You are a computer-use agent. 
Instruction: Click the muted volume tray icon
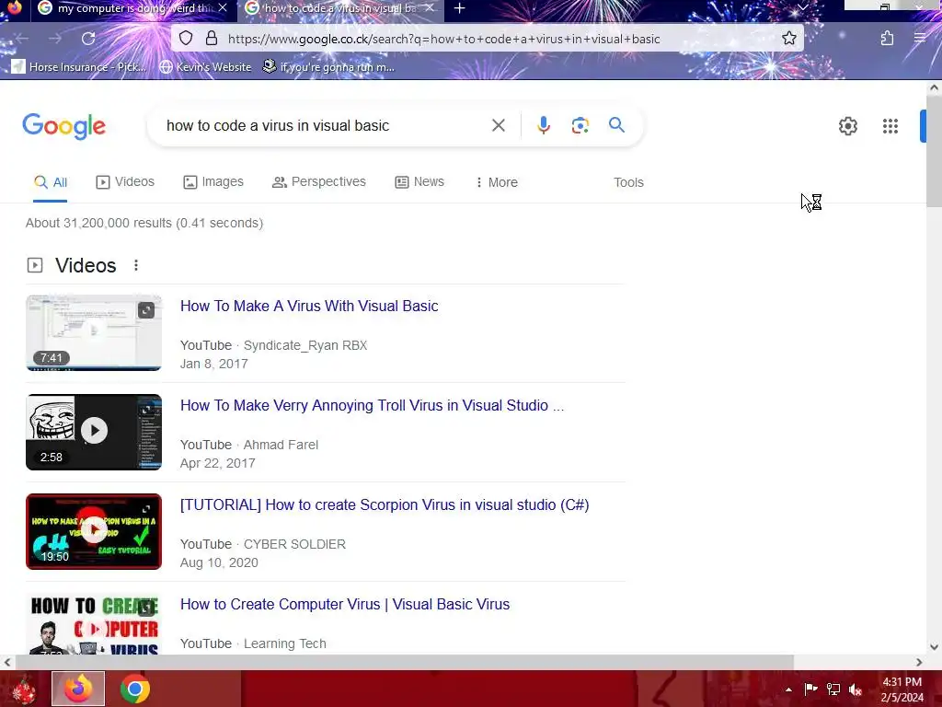(856, 690)
